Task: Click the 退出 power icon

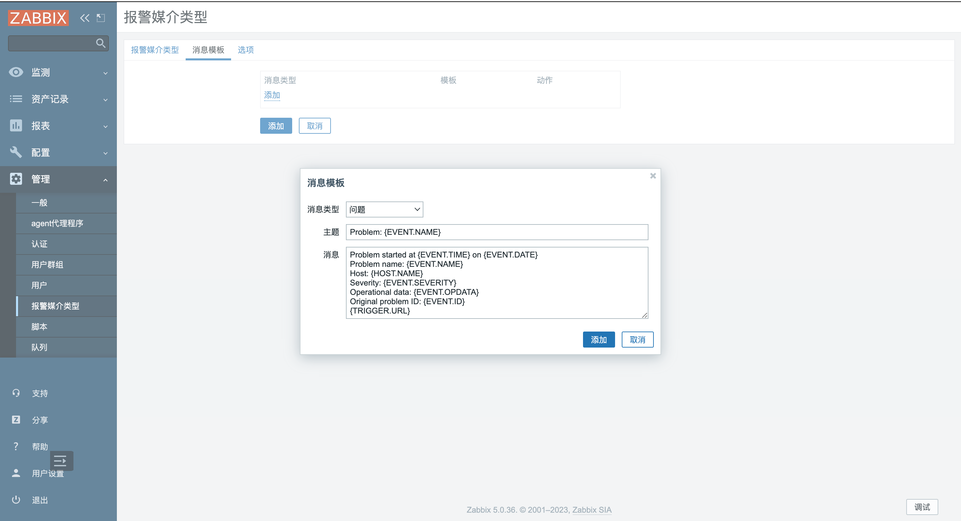Action: [16, 500]
